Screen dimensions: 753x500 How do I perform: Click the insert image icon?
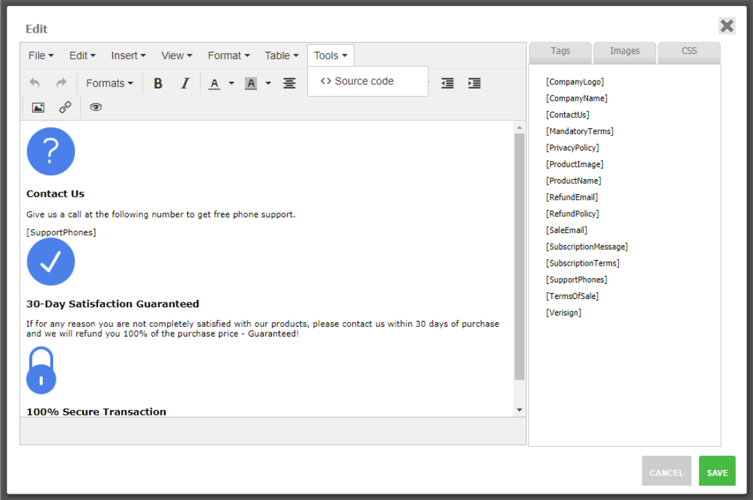click(x=38, y=107)
